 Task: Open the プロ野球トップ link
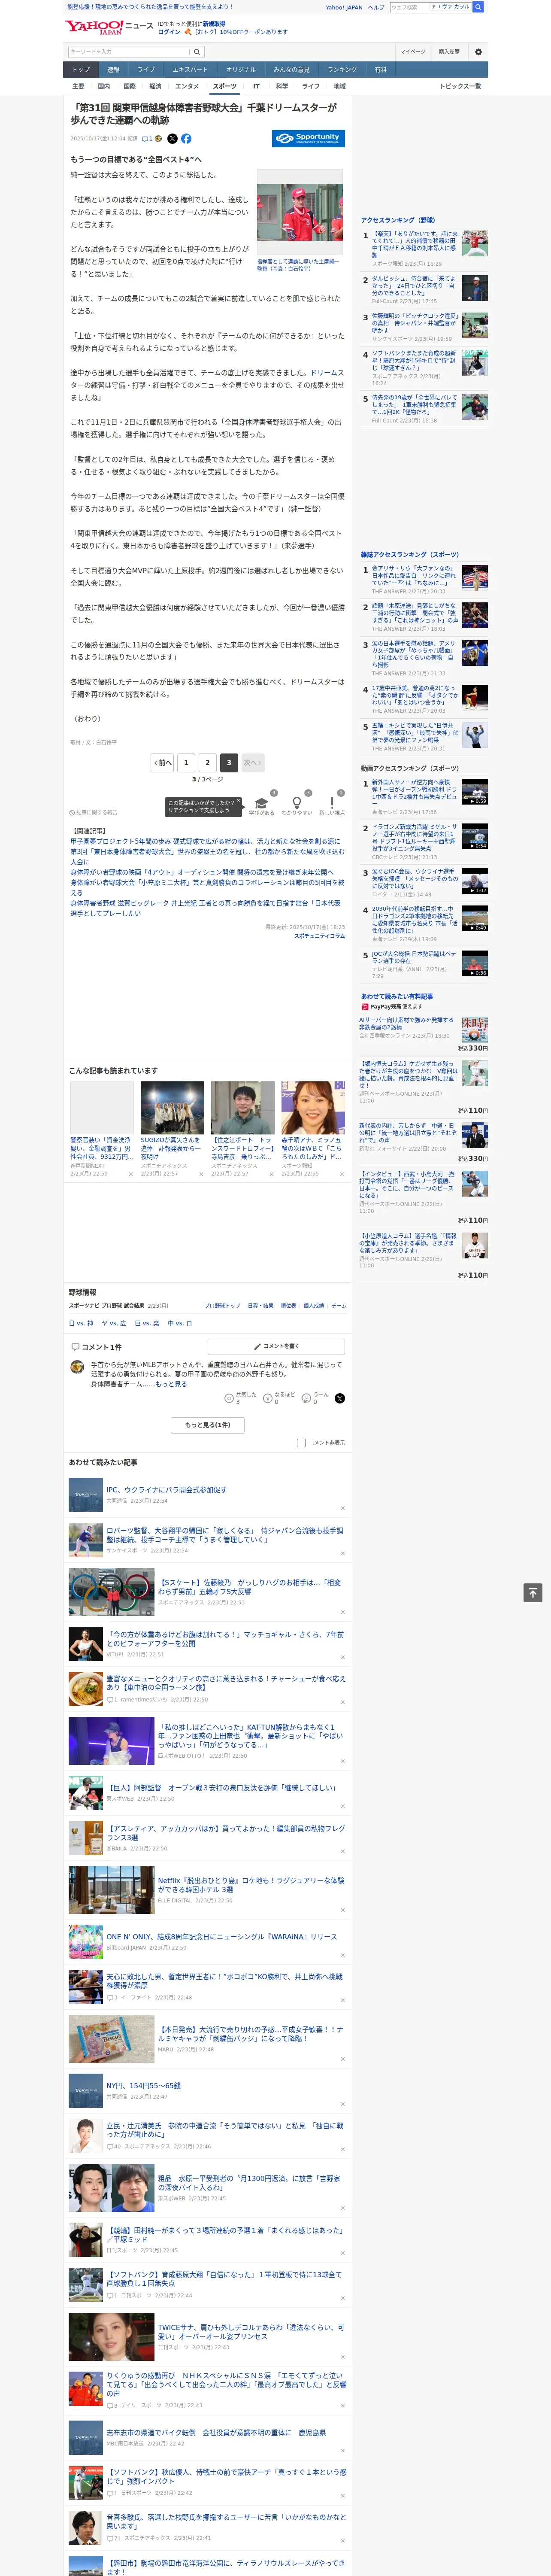tap(222, 1306)
